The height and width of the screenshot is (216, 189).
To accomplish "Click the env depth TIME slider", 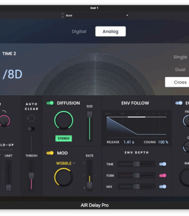I will (x=137, y=164).
